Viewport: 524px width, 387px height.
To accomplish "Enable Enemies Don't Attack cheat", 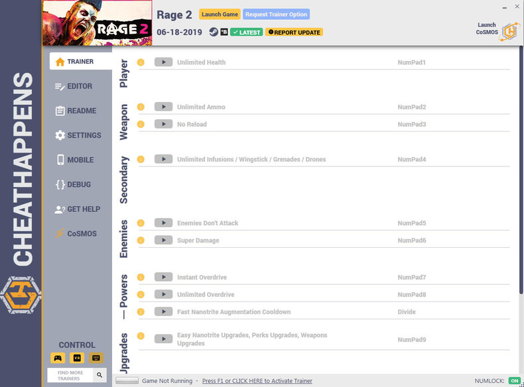I will [x=163, y=223].
